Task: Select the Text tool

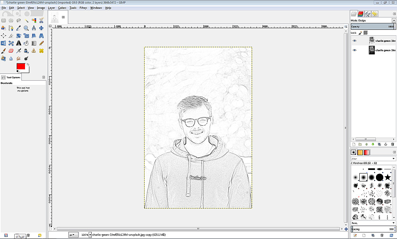Action: pyautogui.click(x=19, y=43)
